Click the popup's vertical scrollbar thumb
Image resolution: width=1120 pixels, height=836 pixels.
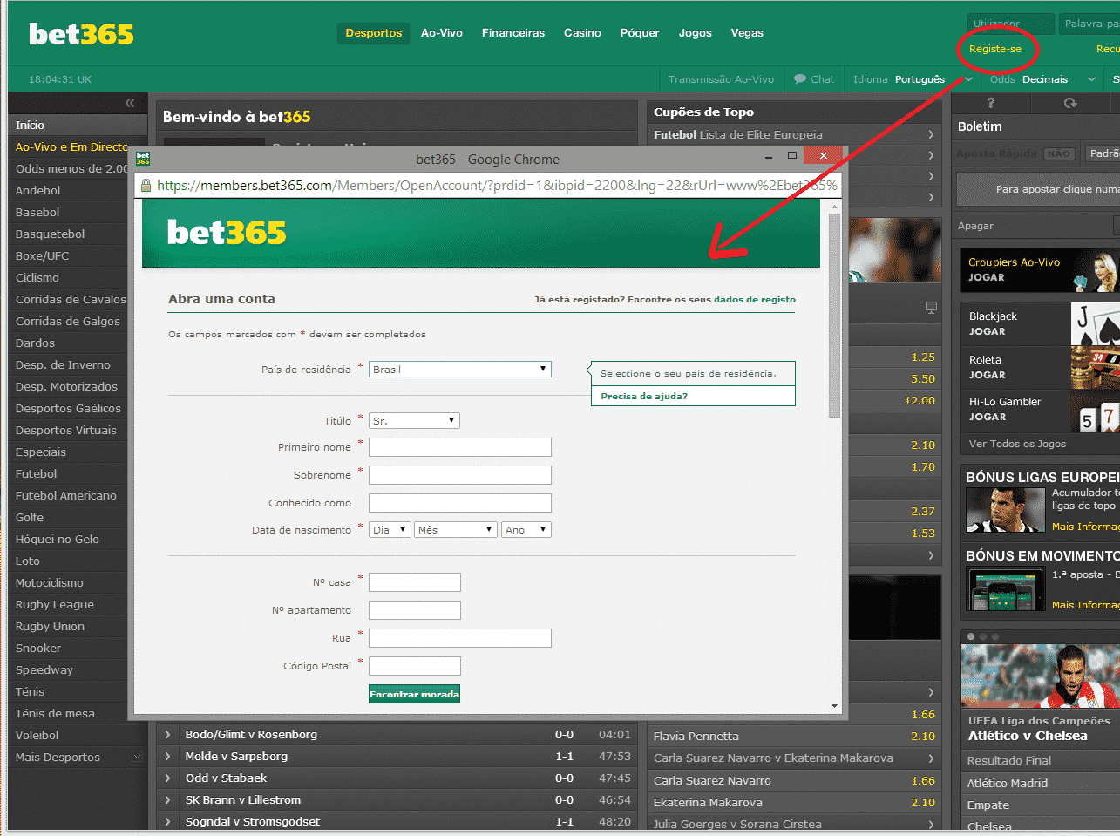point(834,314)
